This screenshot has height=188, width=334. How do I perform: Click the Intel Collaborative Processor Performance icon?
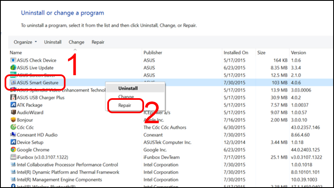[x=13, y=165]
